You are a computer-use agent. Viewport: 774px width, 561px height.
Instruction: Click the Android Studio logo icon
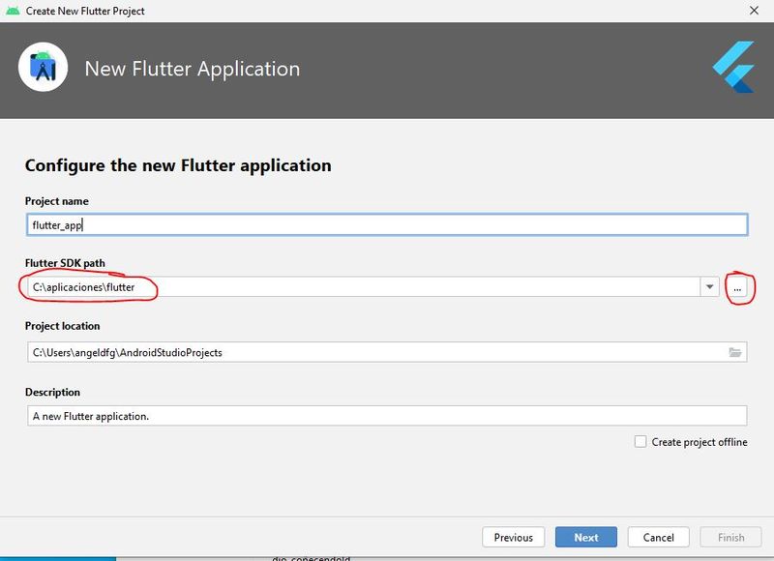click(x=43, y=67)
